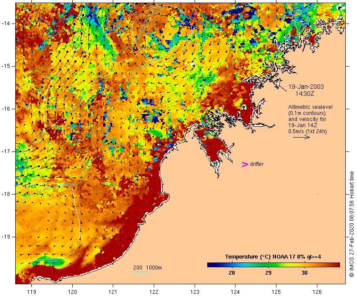Click the 19-Jan-2003 date label

coord(306,87)
